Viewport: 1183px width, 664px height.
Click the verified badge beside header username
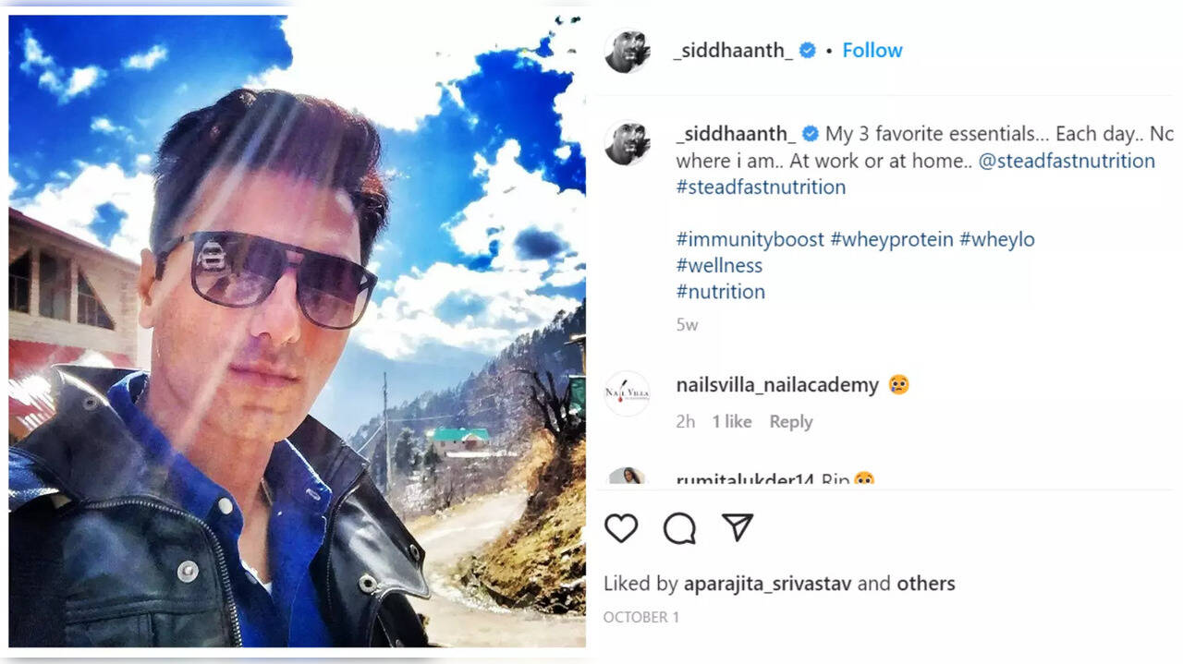(808, 51)
